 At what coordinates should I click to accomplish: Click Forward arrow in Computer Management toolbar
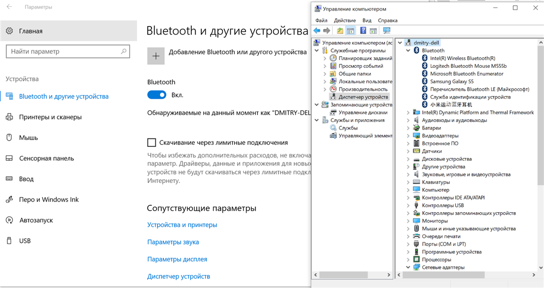point(327,31)
